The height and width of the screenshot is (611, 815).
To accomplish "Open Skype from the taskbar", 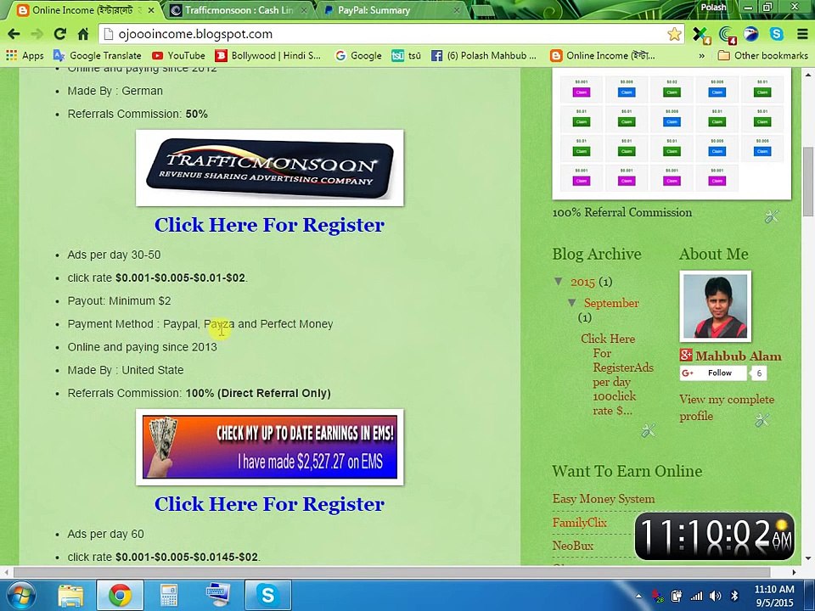I will point(267,596).
